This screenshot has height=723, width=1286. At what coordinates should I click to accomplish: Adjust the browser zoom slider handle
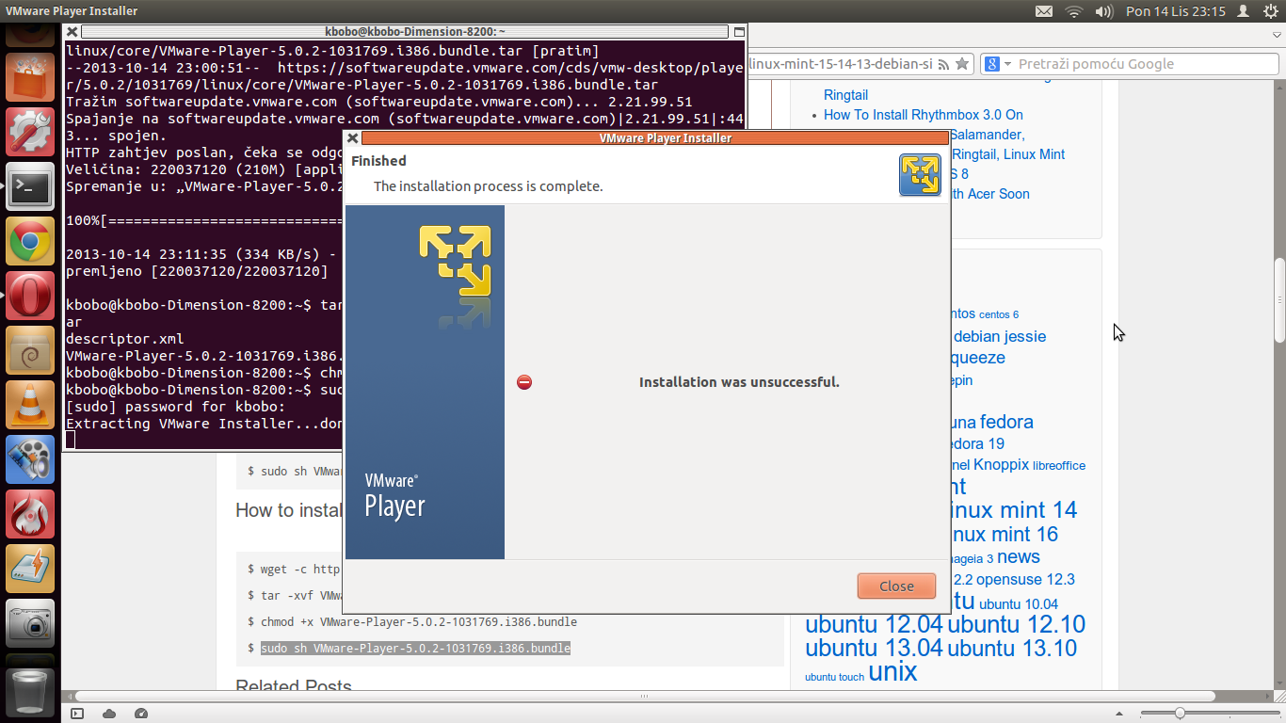tap(1180, 714)
